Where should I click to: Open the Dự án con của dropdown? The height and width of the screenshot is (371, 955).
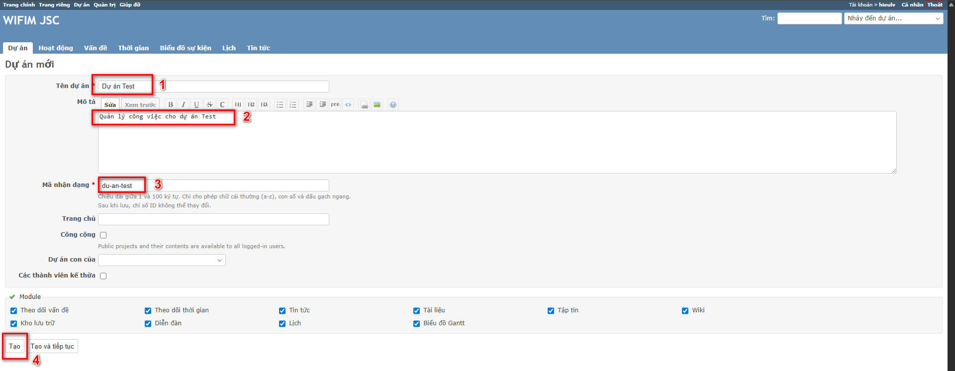click(x=162, y=260)
